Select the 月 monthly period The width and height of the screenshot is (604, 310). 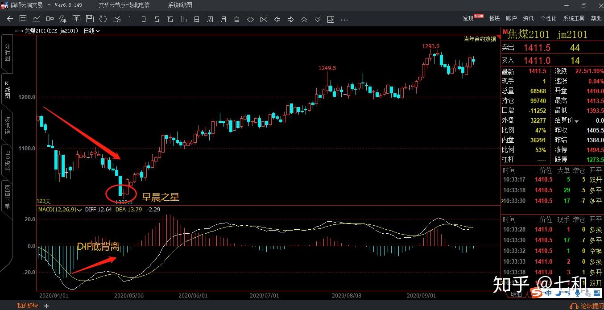click(x=223, y=19)
